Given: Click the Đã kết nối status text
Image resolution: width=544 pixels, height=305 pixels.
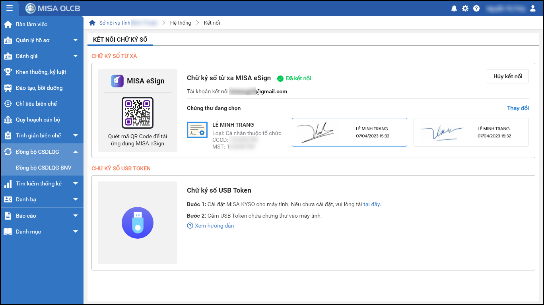Looking at the screenshot, I should 298,79.
